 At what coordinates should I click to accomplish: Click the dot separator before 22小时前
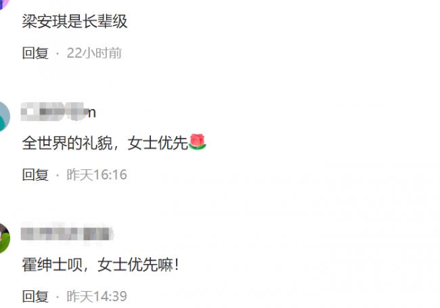[58, 53]
